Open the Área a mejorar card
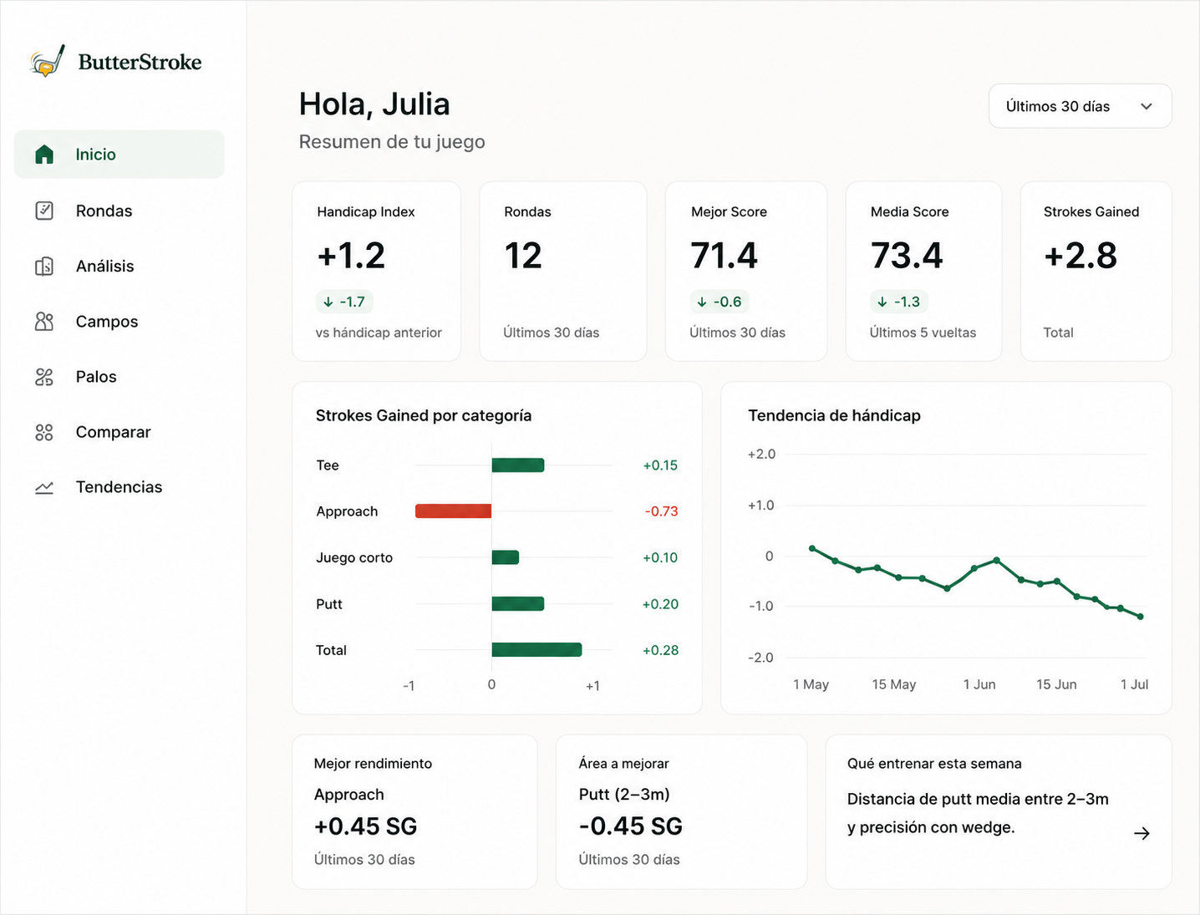 point(681,811)
